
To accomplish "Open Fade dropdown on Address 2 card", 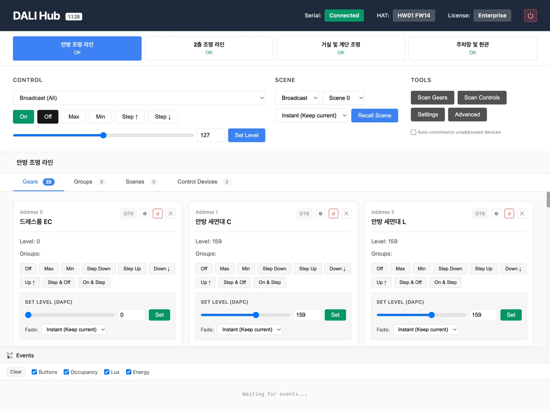I will tap(426, 330).
